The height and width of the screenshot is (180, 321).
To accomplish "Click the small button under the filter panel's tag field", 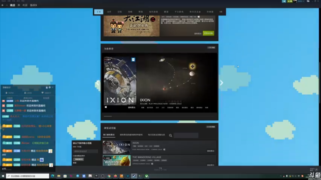I will [78, 159].
